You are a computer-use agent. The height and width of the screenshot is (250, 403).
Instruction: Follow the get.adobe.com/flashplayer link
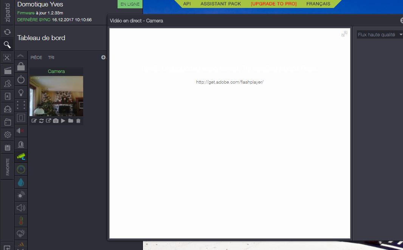point(229,82)
